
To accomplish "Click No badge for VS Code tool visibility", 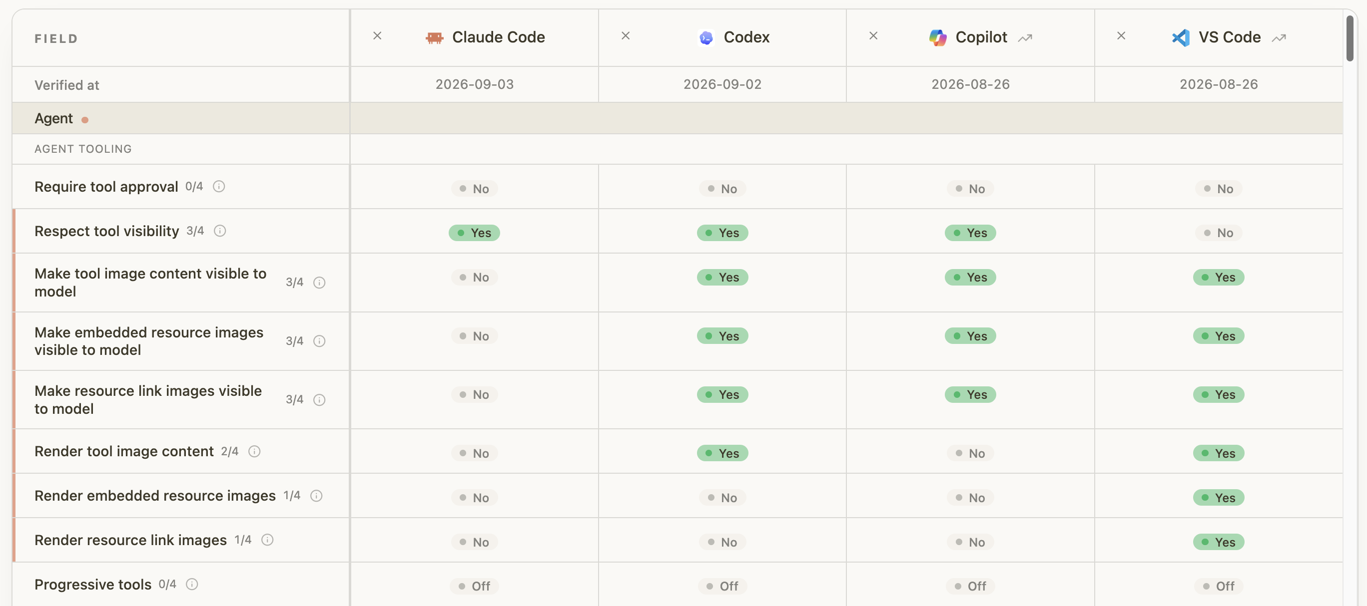I will pyautogui.click(x=1219, y=233).
